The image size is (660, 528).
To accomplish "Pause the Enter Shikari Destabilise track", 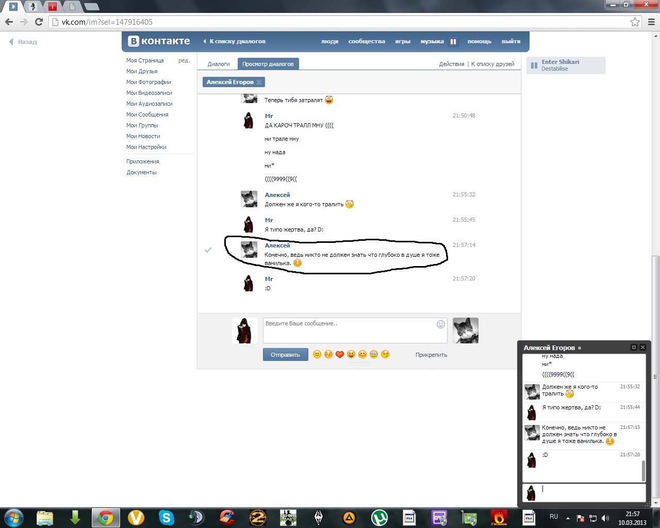I will tap(534, 65).
